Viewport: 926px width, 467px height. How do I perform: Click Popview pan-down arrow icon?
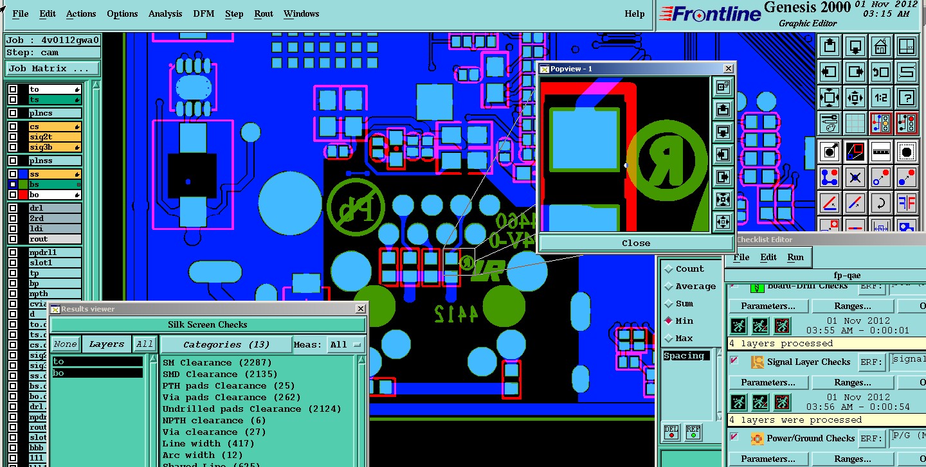pos(722,132)
